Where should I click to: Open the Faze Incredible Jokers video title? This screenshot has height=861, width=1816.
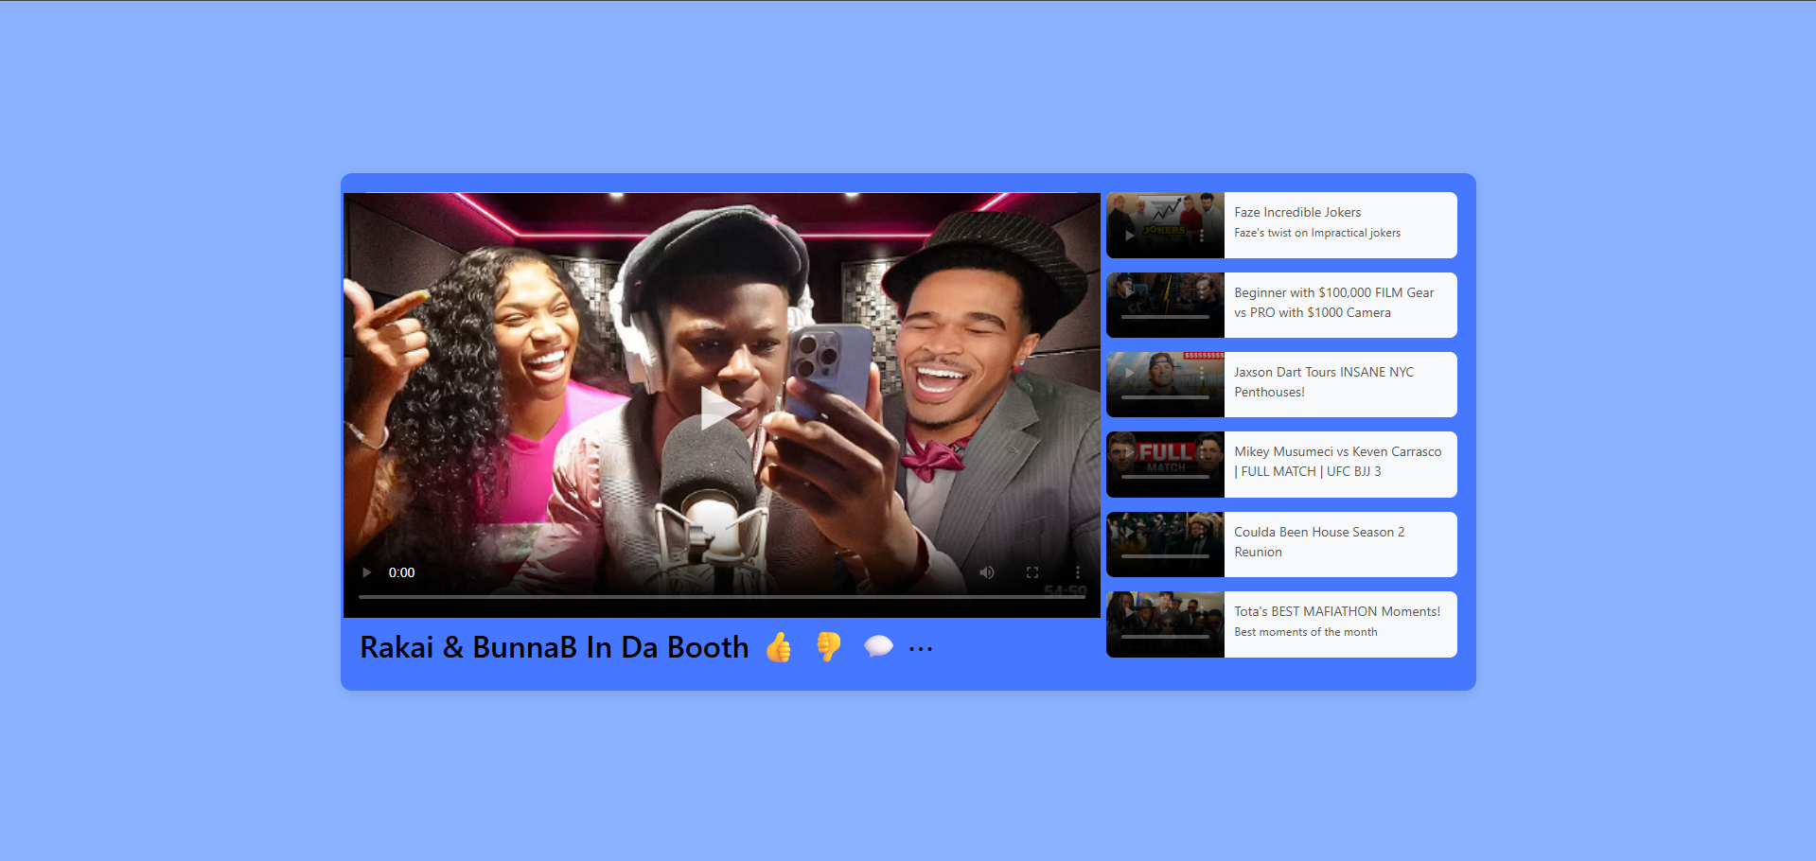click(1297, 213)
